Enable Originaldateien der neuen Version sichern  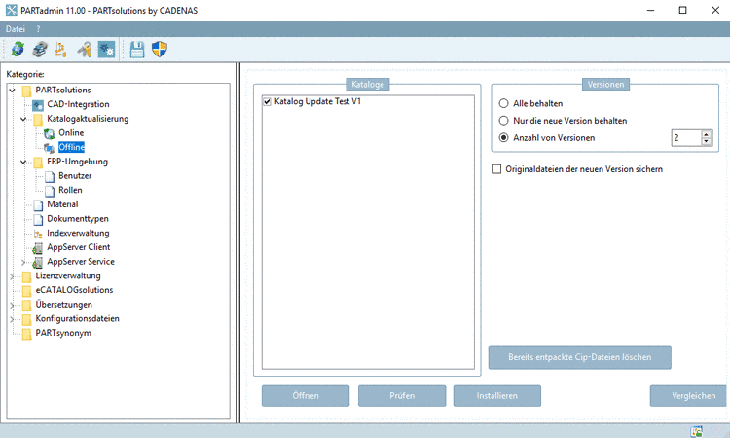(496, 169)
